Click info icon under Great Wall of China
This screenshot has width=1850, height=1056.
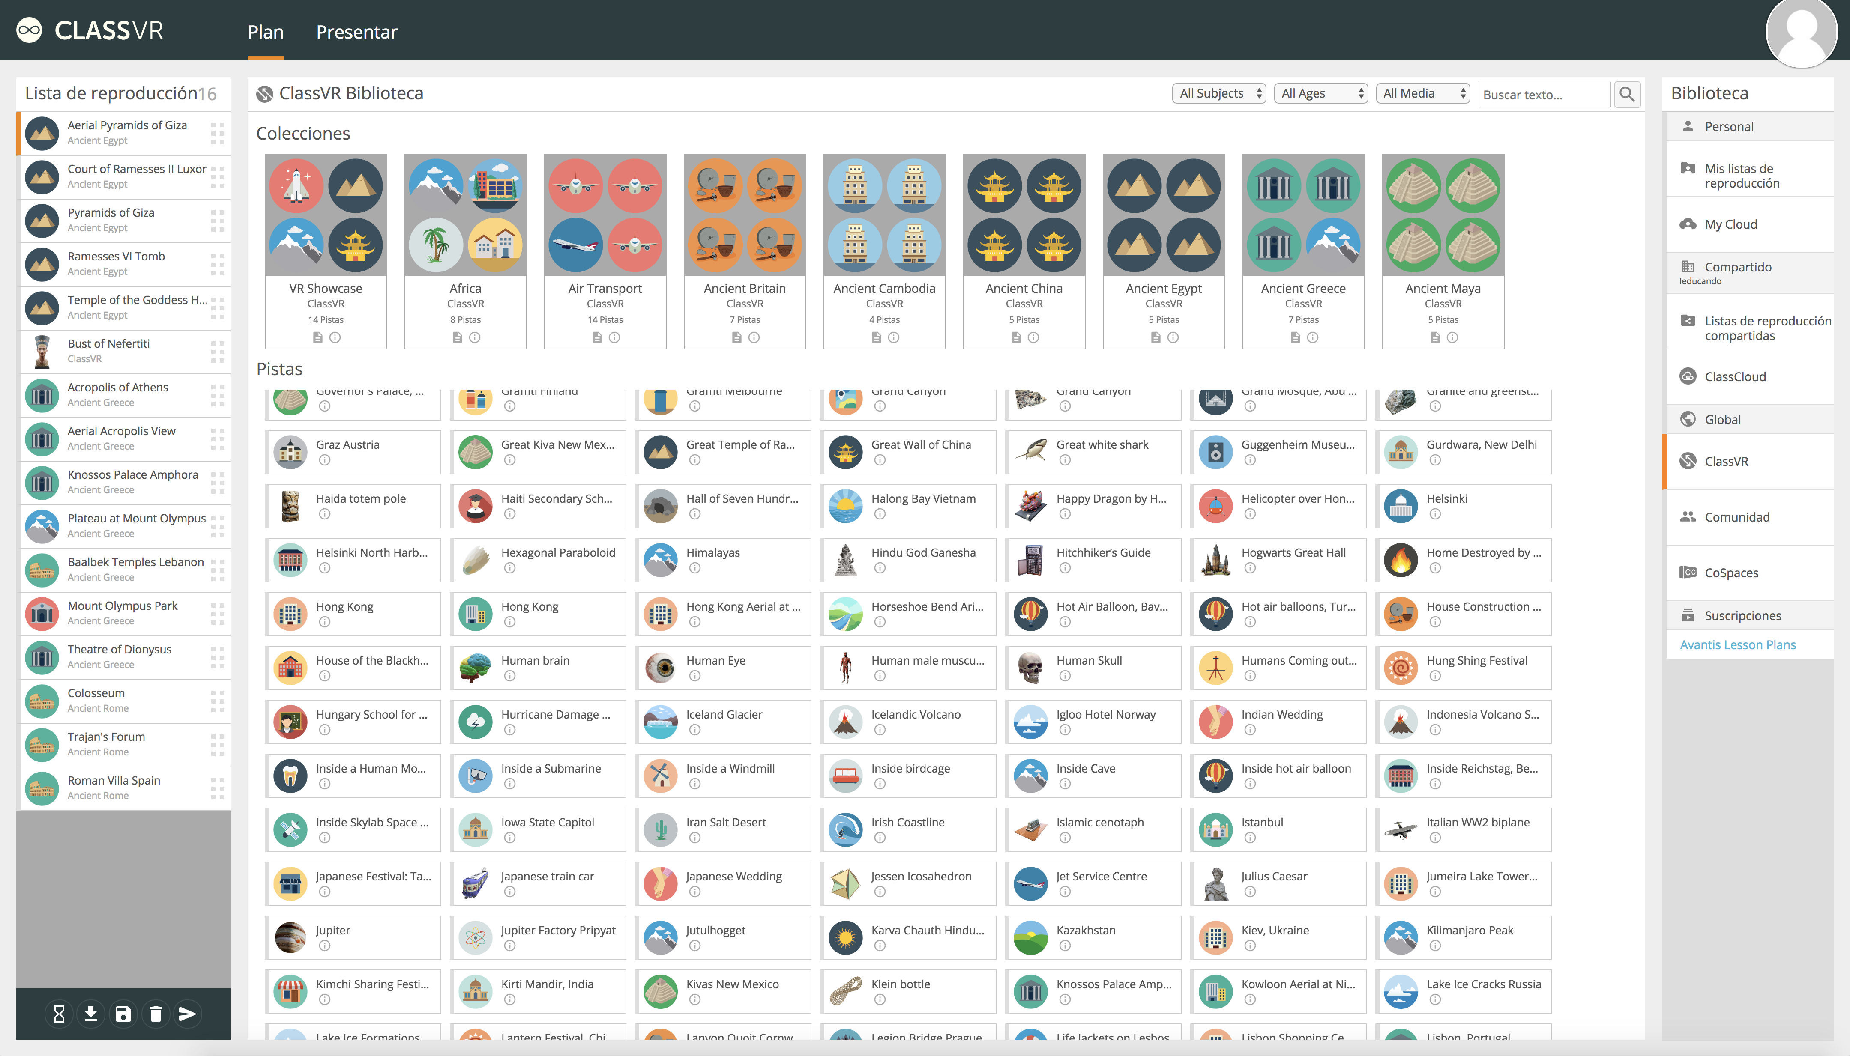click(x=879, y=460)
